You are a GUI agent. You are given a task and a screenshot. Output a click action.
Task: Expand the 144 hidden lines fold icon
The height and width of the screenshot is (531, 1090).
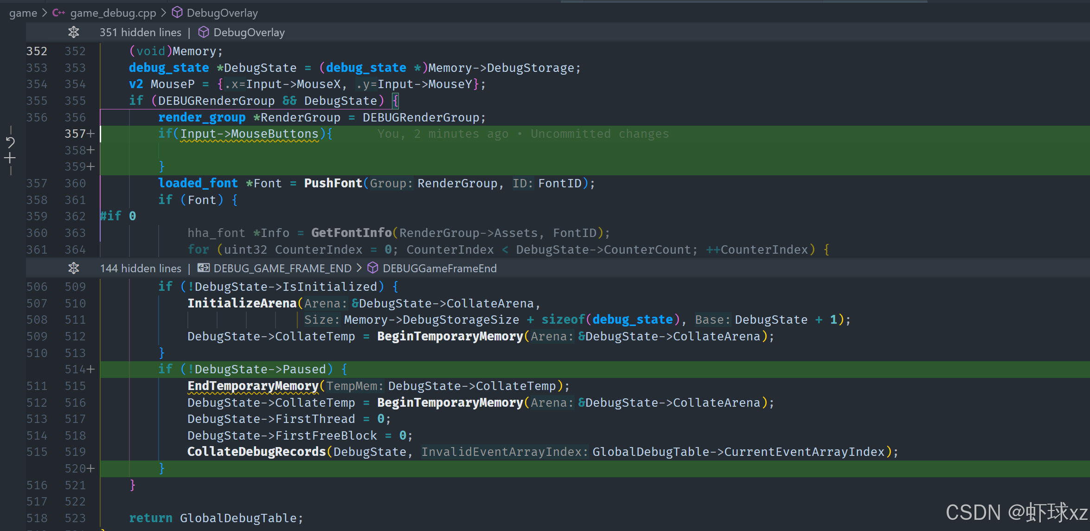tap(74, 268)
